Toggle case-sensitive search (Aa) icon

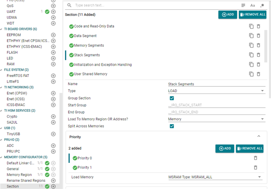252,5
